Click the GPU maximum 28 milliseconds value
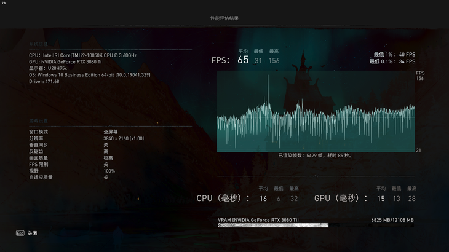Viewport: 449px width, 252px height. pos(411,199)
